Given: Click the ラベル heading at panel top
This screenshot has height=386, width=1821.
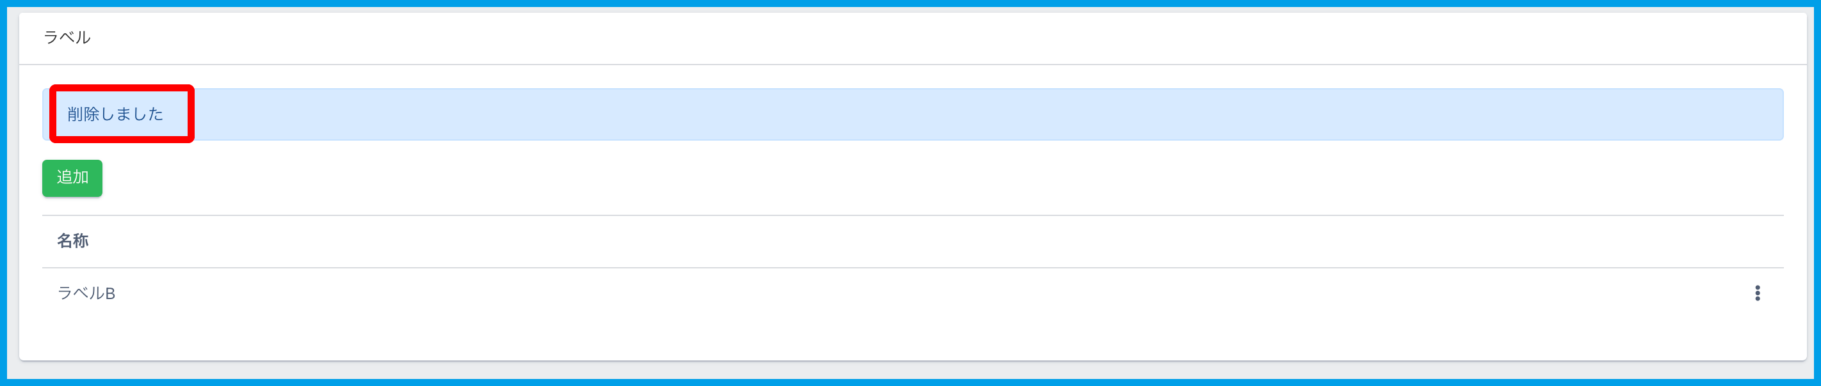Looking at the screenshot, I should click(67, 38).
